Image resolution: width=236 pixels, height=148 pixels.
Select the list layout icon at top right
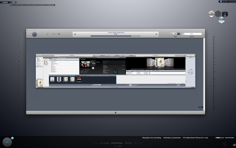(x=226, y=1)
